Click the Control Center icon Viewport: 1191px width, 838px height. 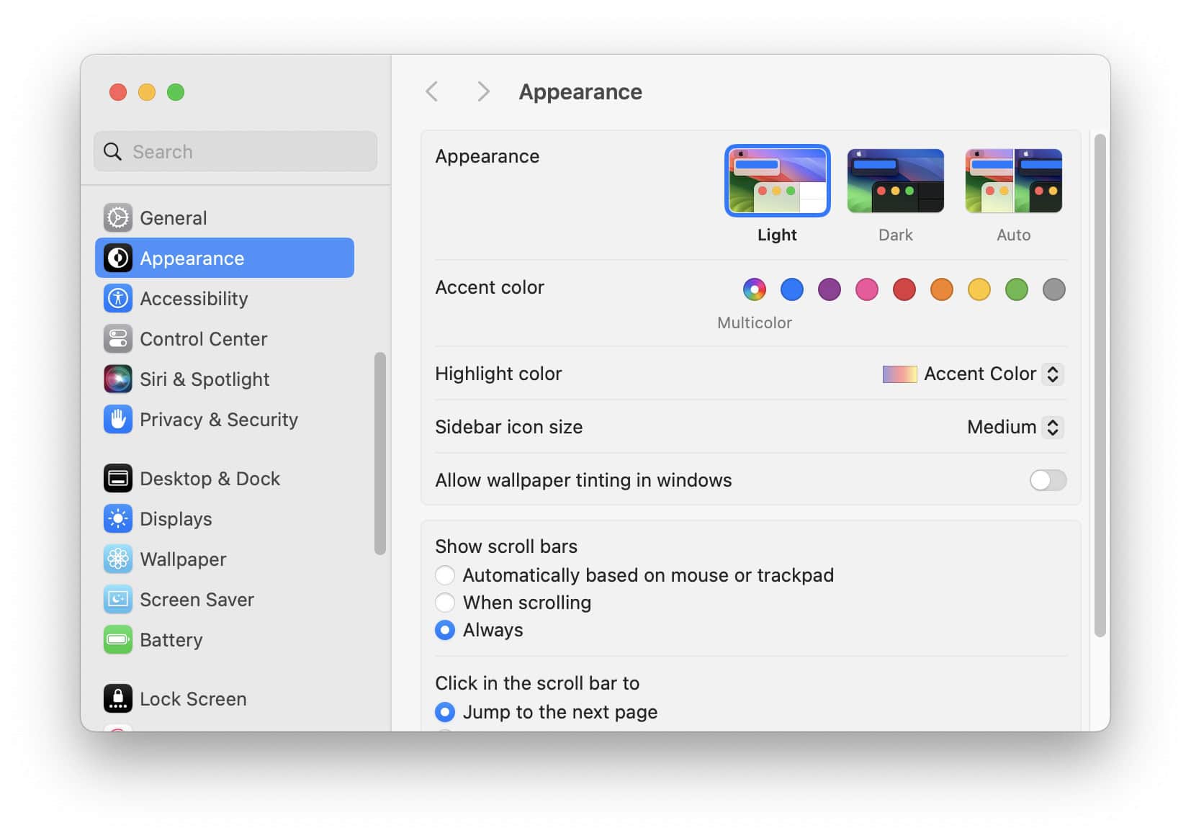point(118,338)
